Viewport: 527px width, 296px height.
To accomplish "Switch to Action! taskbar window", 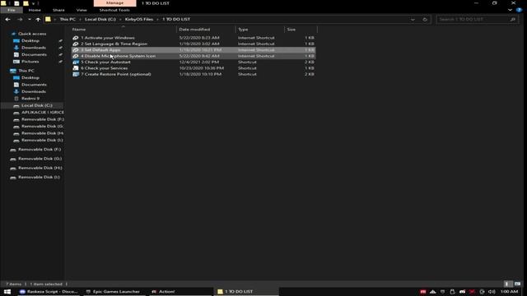I will (x=163, y=292).
